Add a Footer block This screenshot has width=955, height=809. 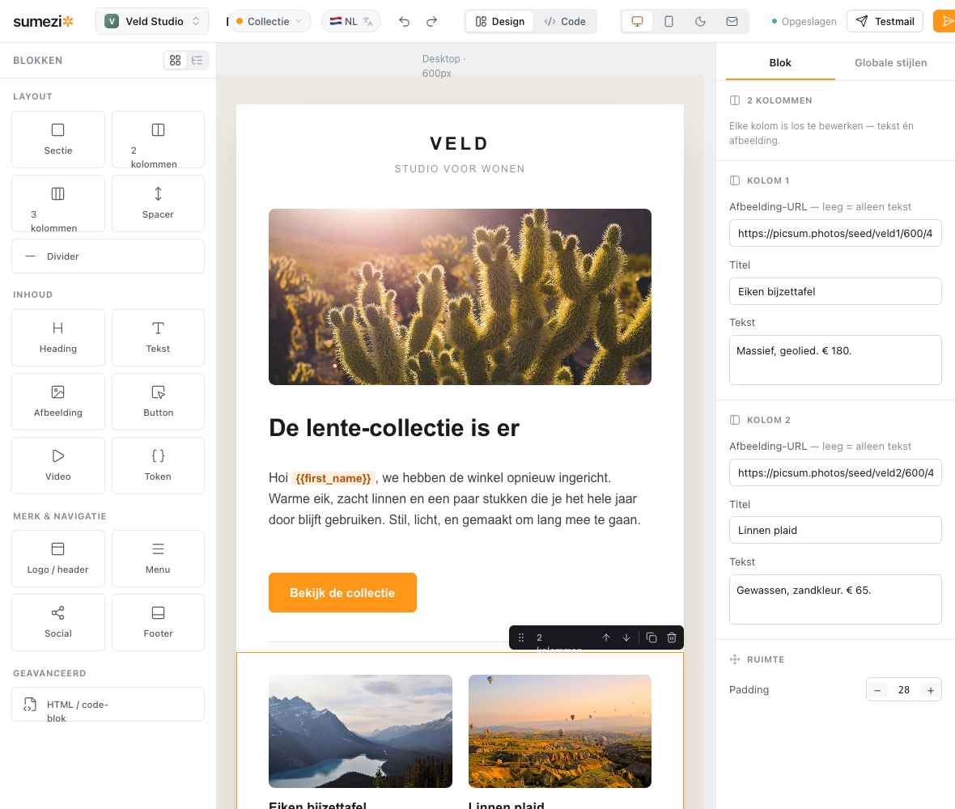pyautogui.click(x=159, y=623)
